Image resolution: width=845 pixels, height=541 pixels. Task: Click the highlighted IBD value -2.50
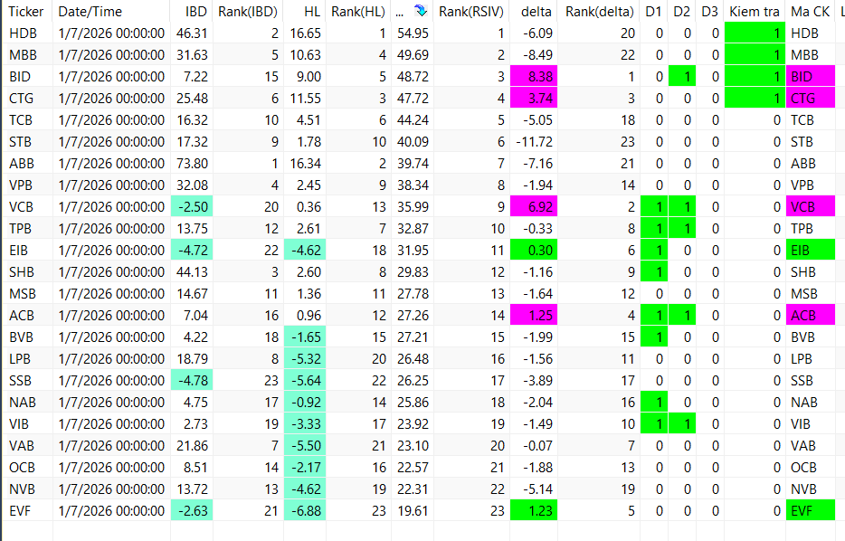(x=192, y=207)
